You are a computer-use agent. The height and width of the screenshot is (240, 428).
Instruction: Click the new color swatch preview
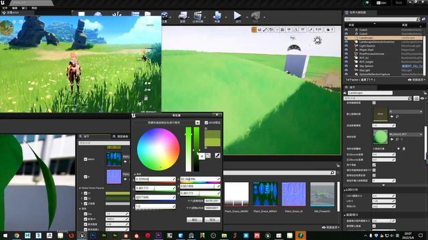[213, 142]
